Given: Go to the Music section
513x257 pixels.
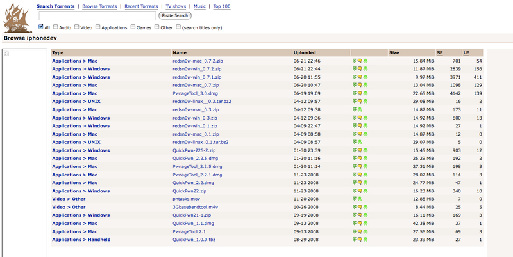Looking at the screenshot, I should click(199, 6).
